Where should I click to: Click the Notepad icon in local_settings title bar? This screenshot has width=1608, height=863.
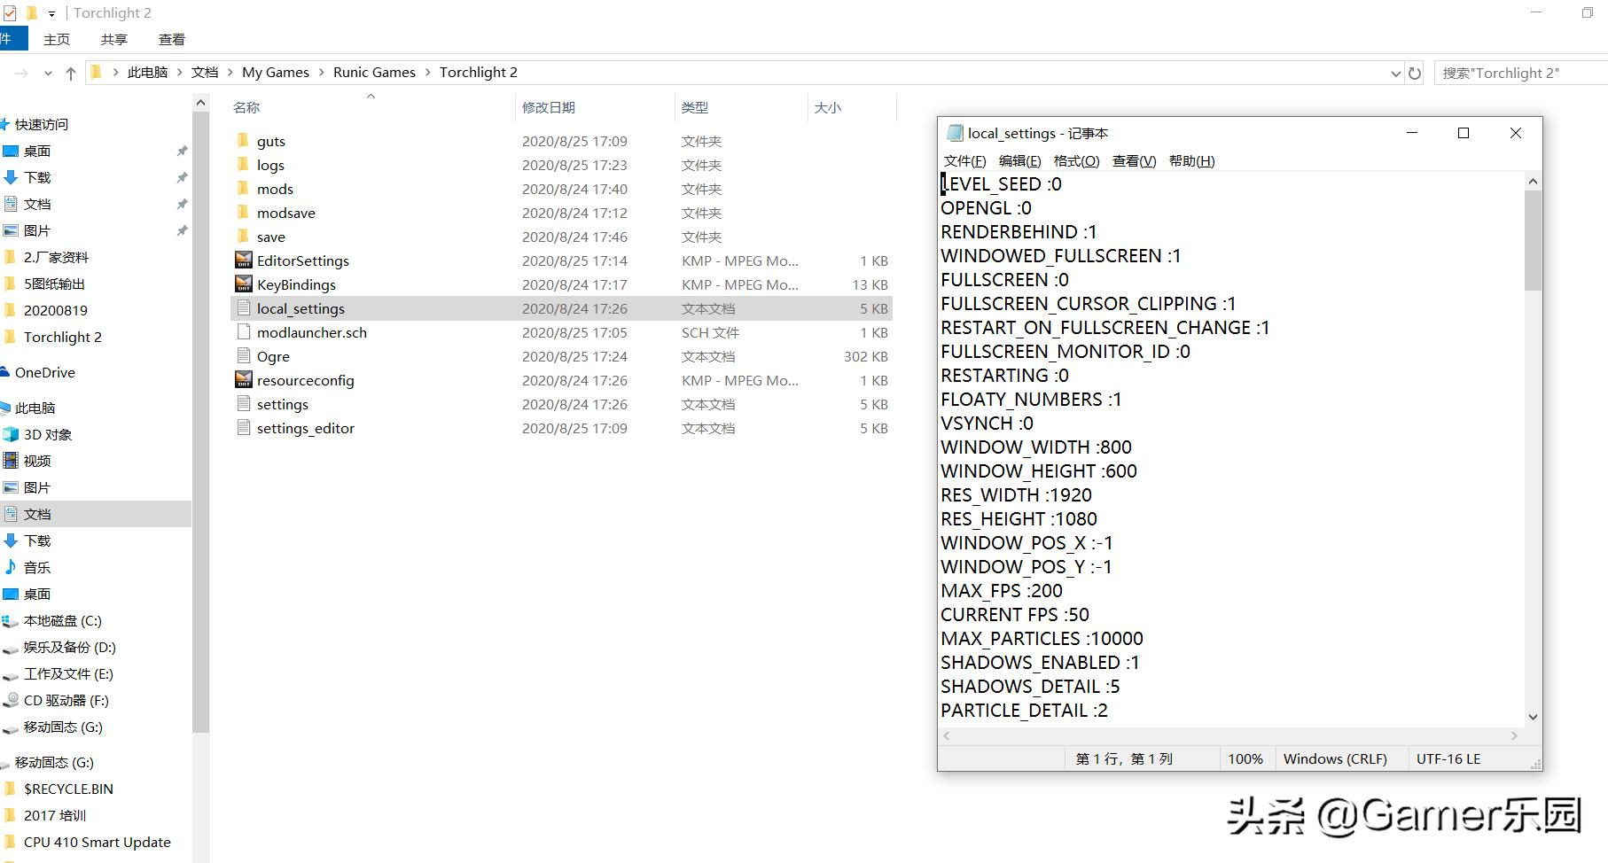tap(955, 133)
